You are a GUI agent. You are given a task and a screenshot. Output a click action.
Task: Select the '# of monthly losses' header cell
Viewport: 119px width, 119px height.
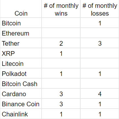pos(100,9)
